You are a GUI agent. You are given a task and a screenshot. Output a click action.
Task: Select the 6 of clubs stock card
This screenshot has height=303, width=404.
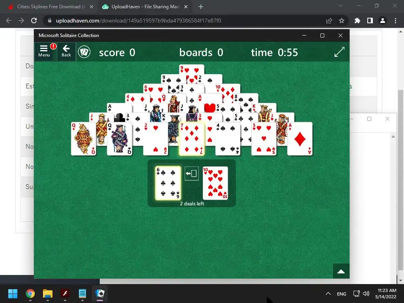point(168,183)
